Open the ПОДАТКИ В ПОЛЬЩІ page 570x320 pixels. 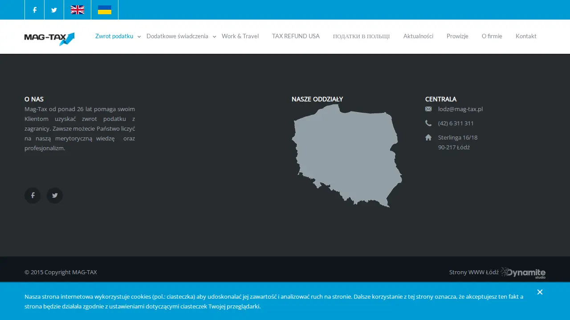coord(361,36)
